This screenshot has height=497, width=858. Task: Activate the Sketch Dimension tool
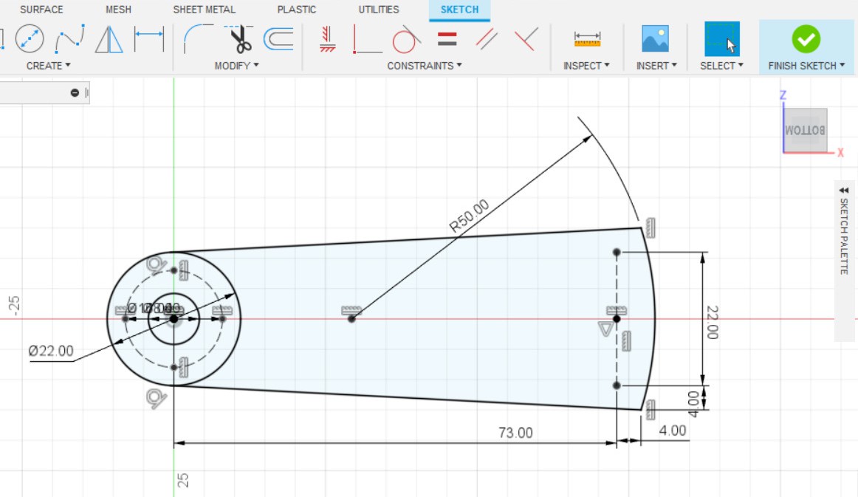149,38
